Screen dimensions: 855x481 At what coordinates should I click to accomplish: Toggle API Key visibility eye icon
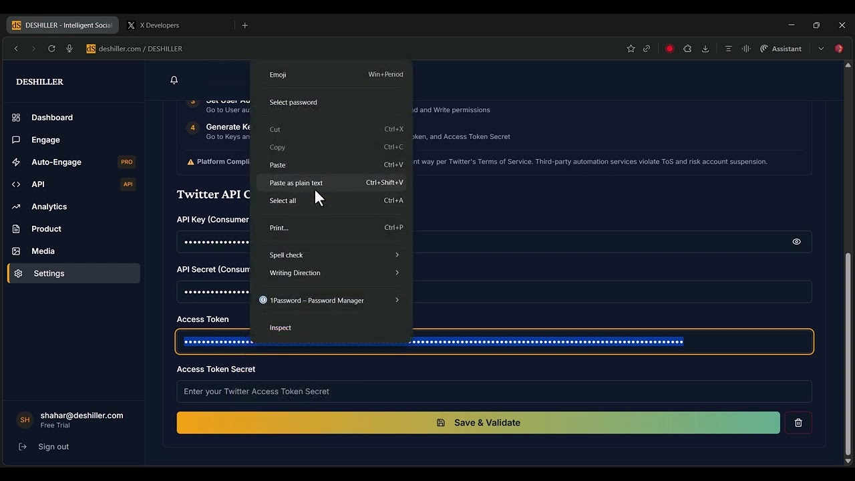[796, 242]
